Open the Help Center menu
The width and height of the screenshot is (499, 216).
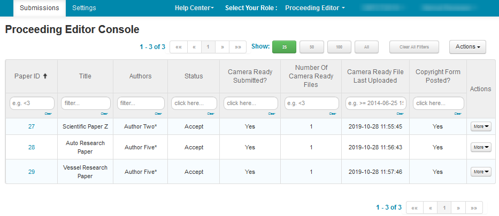click(194, 8)
